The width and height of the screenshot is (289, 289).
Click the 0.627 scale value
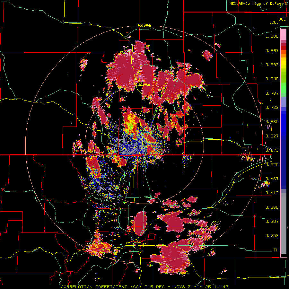(x=272, y=136)
